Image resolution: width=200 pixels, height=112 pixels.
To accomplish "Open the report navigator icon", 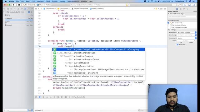I will [32, 9].
